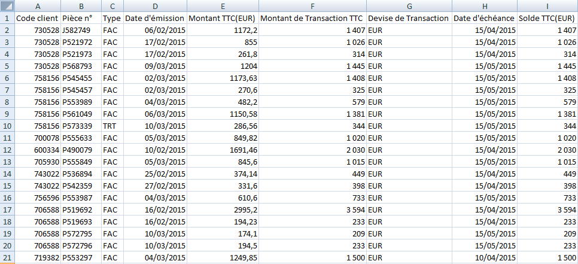Select column I header
Viewport: 578px width, 264px height.
[547, 6]
